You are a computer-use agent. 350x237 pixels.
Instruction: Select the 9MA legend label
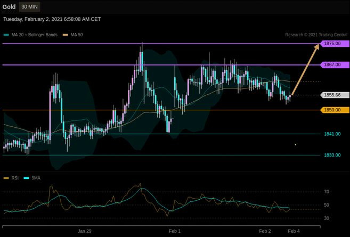coord(36,178)
